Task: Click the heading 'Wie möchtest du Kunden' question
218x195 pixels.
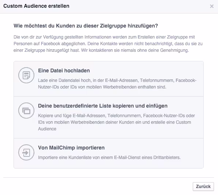Action: click(x=86, y=26)
